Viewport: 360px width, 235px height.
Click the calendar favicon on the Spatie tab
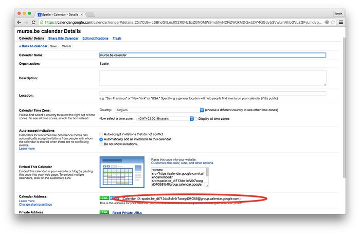click(x=40, y=14)
